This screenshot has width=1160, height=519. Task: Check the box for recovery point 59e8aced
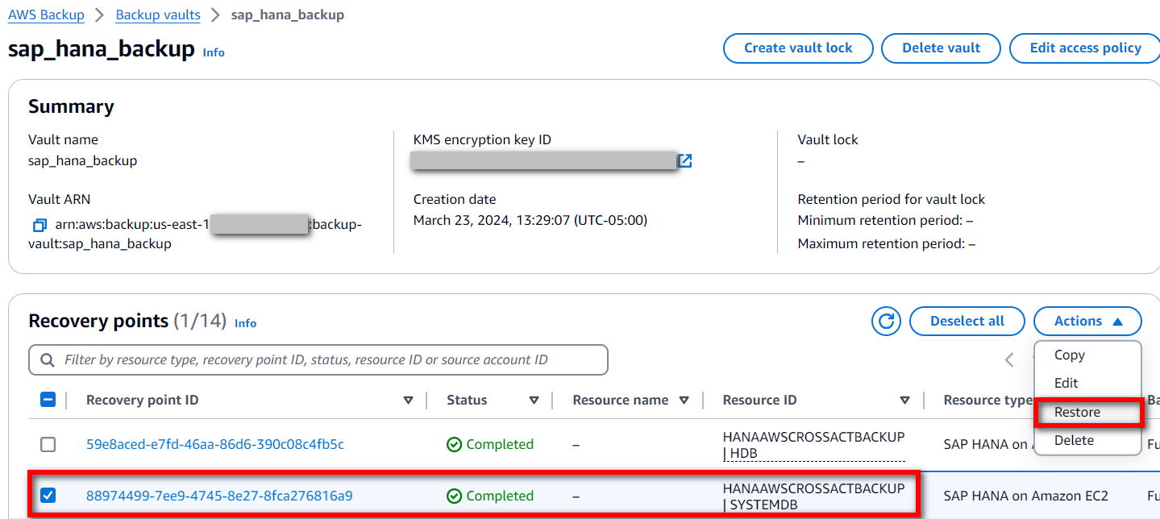click(48, 444)
